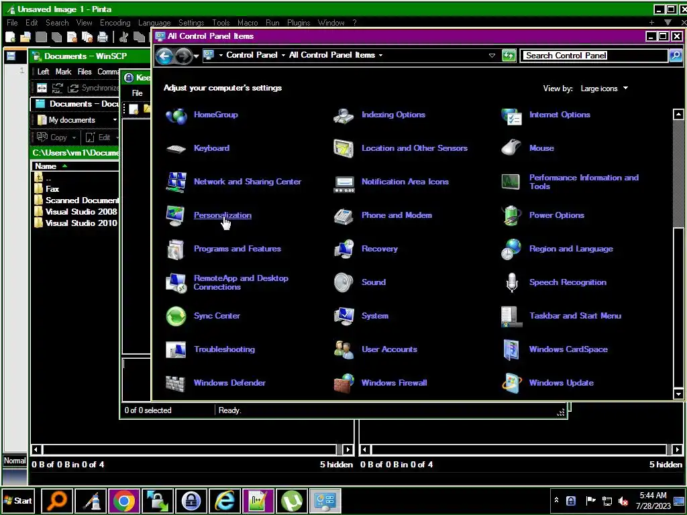Viewport: 687px width, 515px height.
Task: Open the File menu in Pinta
Action: pos(12,23)
